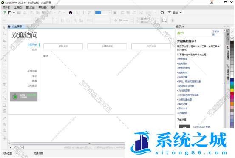Select the Interactive fill tool
Viewport: 235px width, 158px height.
[4, 124]
